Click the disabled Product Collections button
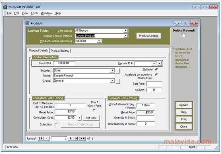Screen dimensions: 221x154 (x=81, y=125)
